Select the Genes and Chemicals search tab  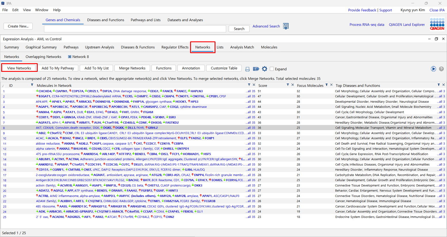pos(63,20)
